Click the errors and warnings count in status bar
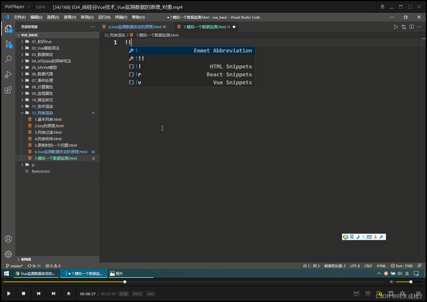Image resolution: width=427 pixels, height=302 pixels. tap(53, 266)
